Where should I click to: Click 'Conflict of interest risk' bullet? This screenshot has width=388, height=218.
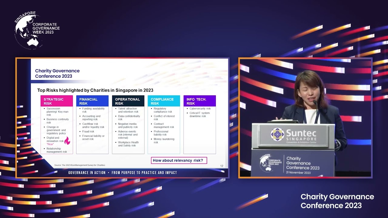coord(164,118)
